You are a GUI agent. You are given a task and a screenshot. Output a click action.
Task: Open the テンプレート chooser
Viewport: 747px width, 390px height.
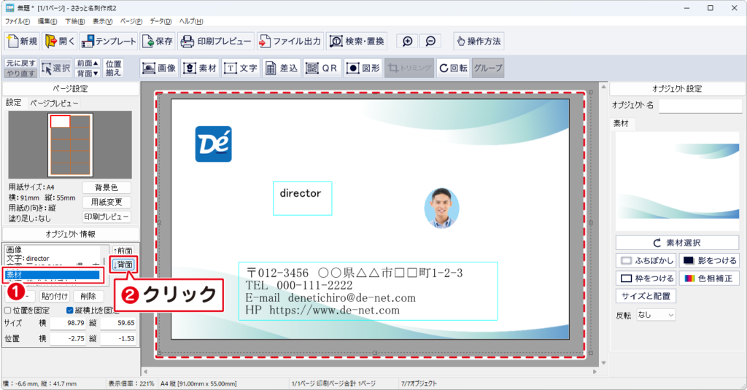coord(109,42)
